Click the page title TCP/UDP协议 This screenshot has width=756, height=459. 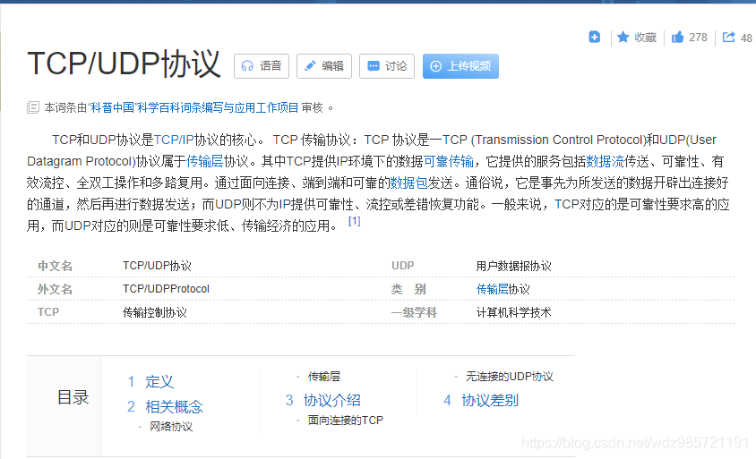[x=124, y=64]
